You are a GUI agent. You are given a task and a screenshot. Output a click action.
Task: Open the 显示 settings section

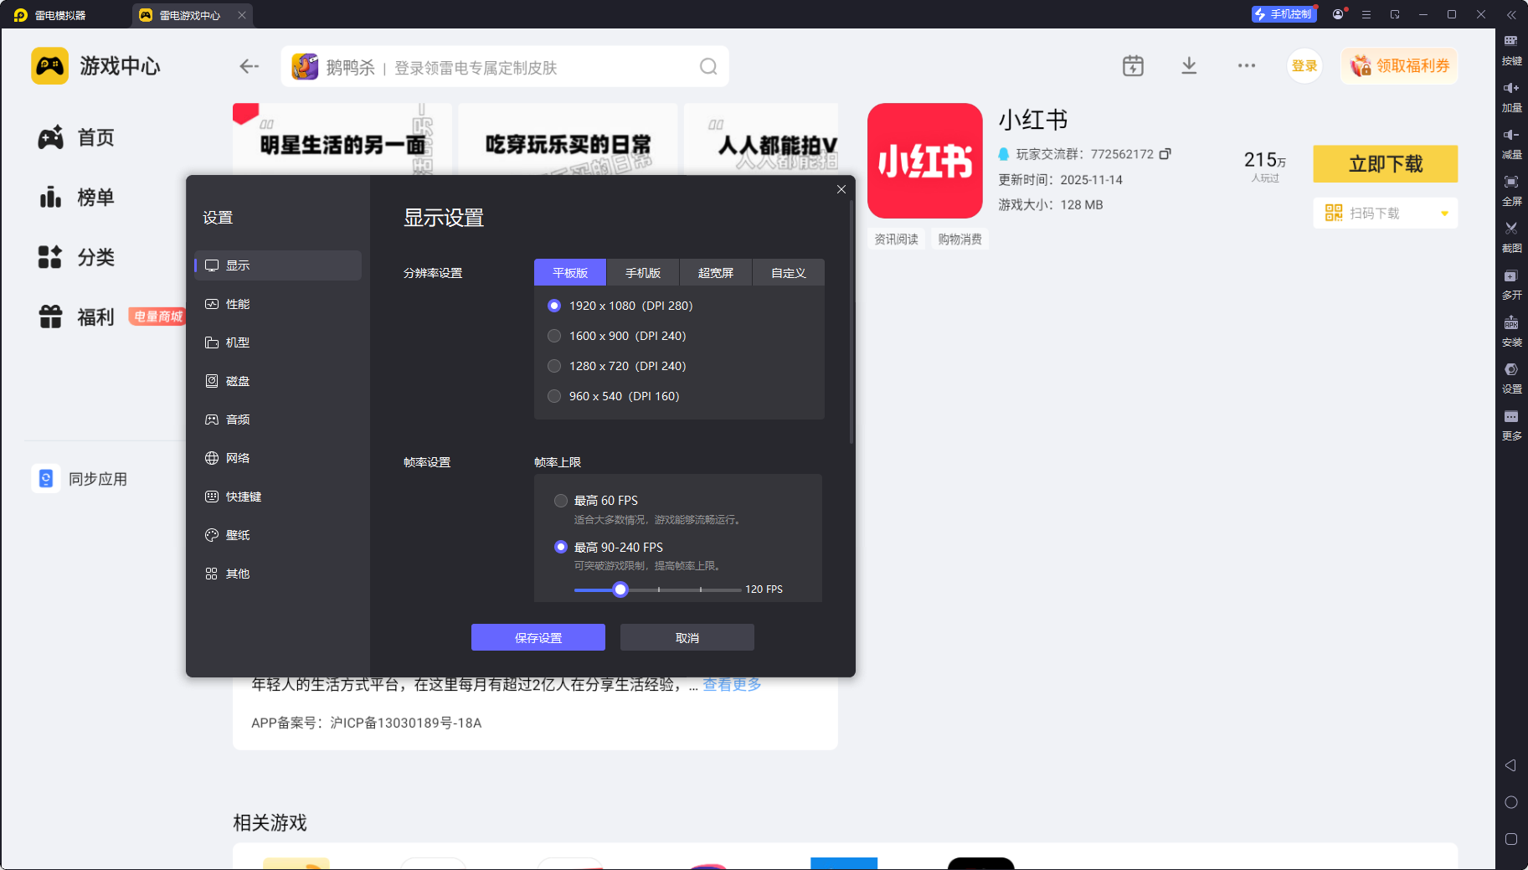[278, 265]
